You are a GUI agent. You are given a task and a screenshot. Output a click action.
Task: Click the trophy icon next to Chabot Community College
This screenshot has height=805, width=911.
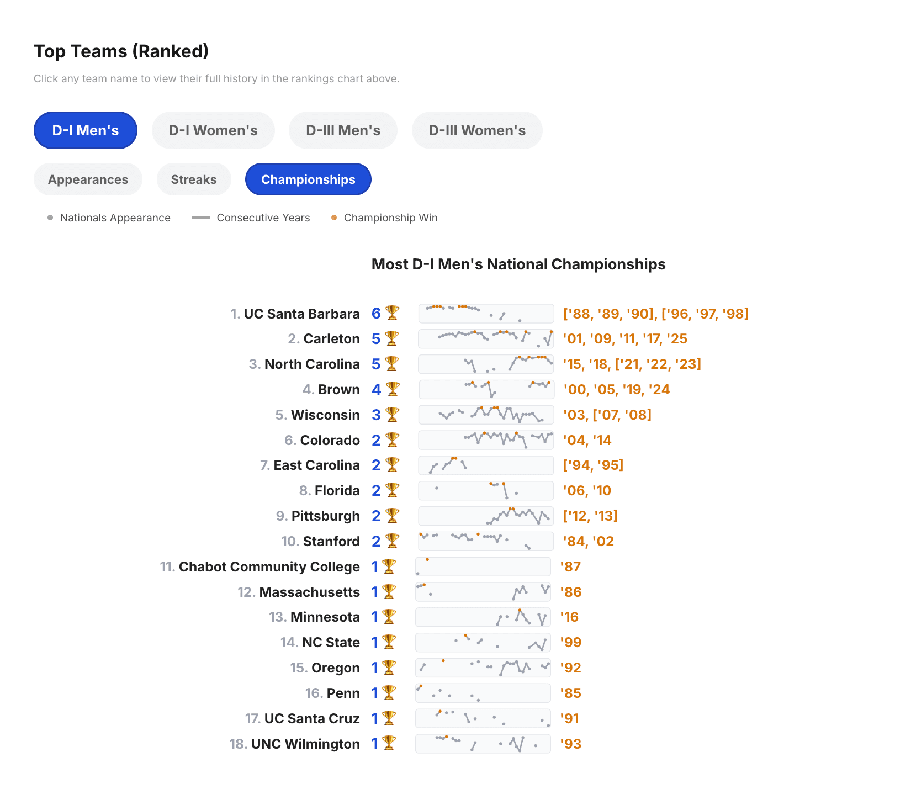coord(390,566)
